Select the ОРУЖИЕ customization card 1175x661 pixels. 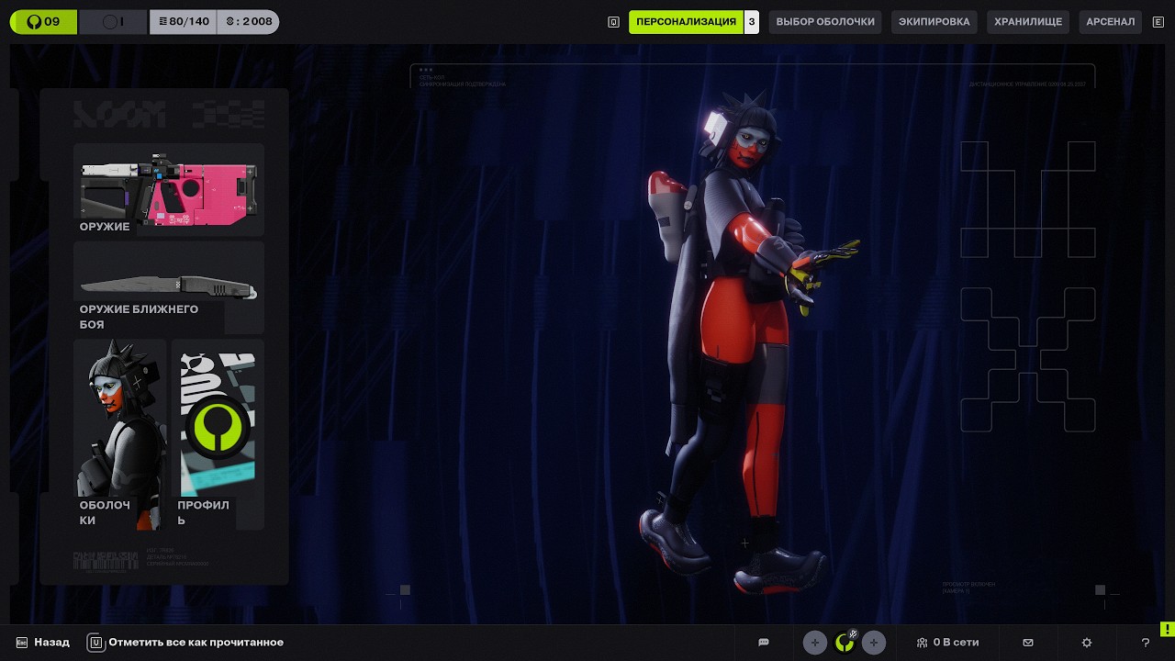169,190
